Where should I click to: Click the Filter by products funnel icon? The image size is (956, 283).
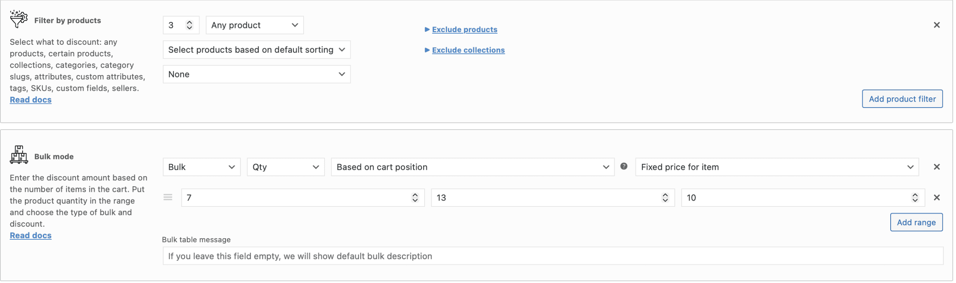[x=18, y=19]
